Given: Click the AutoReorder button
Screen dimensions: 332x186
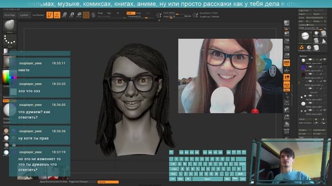Looking at the screenshot, I should click(x=320, y=130).
